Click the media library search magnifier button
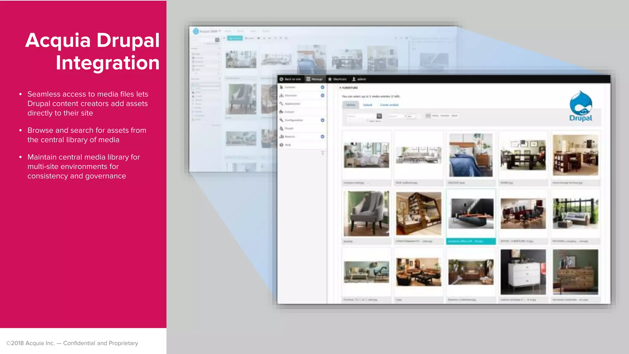 379,116
